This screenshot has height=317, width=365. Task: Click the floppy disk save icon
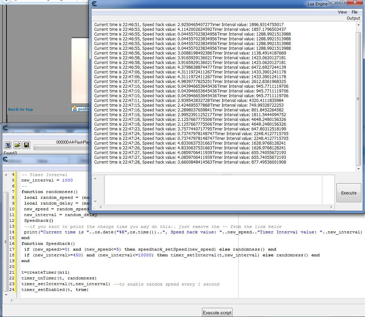point(26,145)
